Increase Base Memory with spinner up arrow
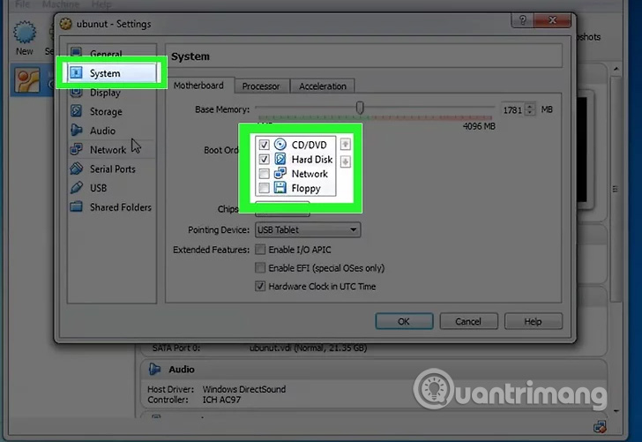The width and height of the screenshot is (642, 442). pyautogui.click(x=530, y=107)
